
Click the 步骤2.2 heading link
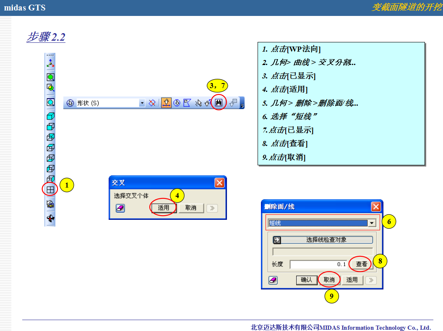coord(46,37)
